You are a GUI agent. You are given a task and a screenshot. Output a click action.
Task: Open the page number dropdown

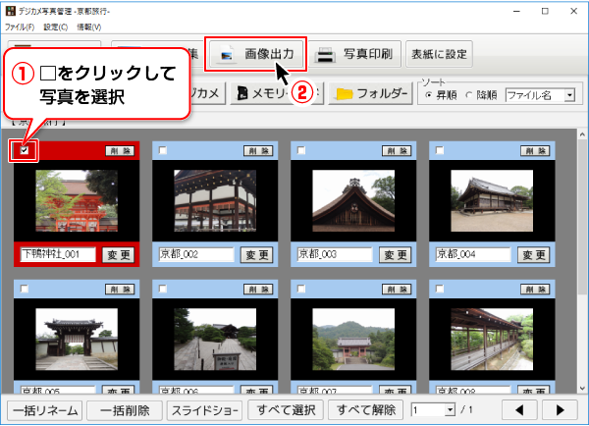coord(450,410)
